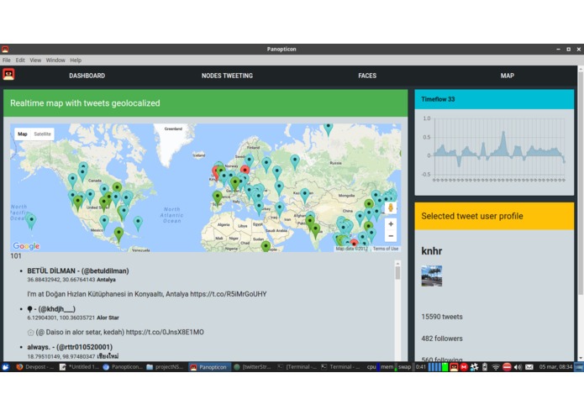Click the knhr username heading
This screenshot has width=584, height=415.
coord(432,251)
